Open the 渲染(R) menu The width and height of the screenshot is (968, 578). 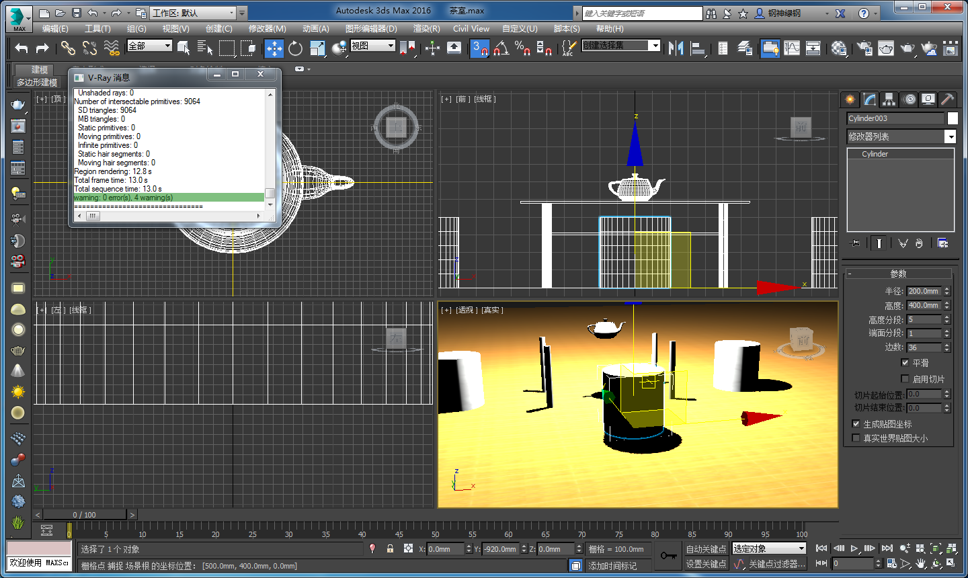(x=426, y=28)
